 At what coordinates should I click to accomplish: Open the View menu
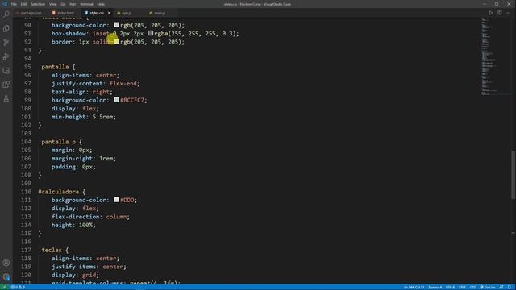click(x=53, y=4)
